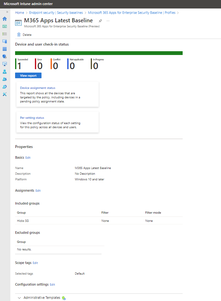Edit the Configuration settings section
Viewport: 221px width, 301px height.
[52, 285]
